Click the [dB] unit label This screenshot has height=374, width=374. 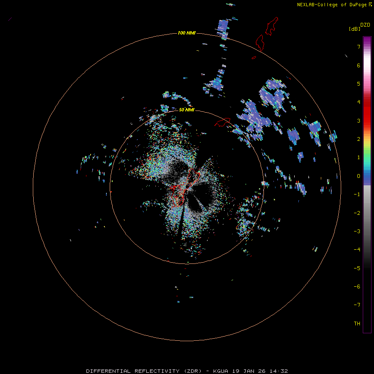tap(355, 29)
